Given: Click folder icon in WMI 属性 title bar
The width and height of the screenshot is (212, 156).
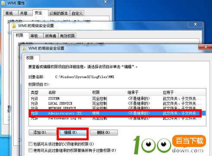Looking at the screenshot, I should pyautogui.click(x=3, y=3).
